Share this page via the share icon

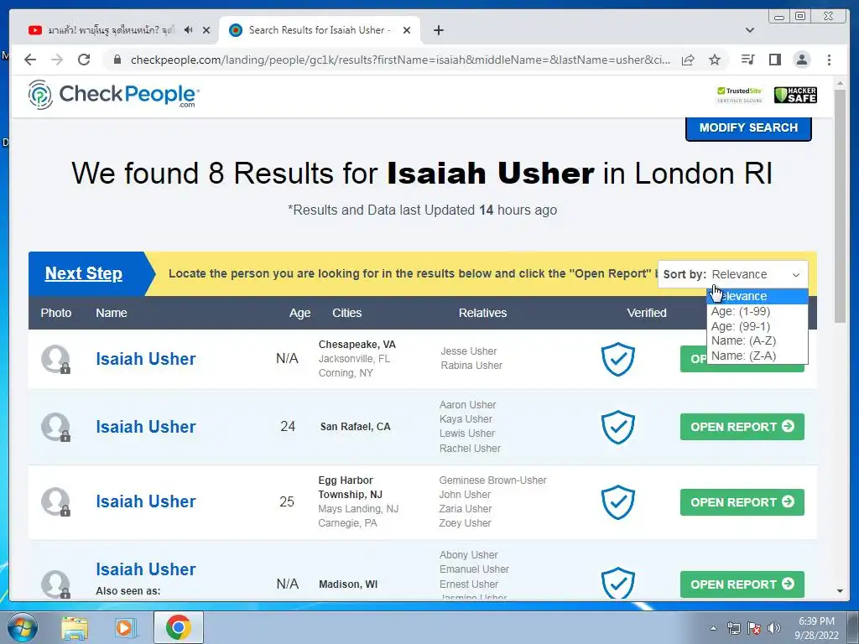(x=688, y=60)
